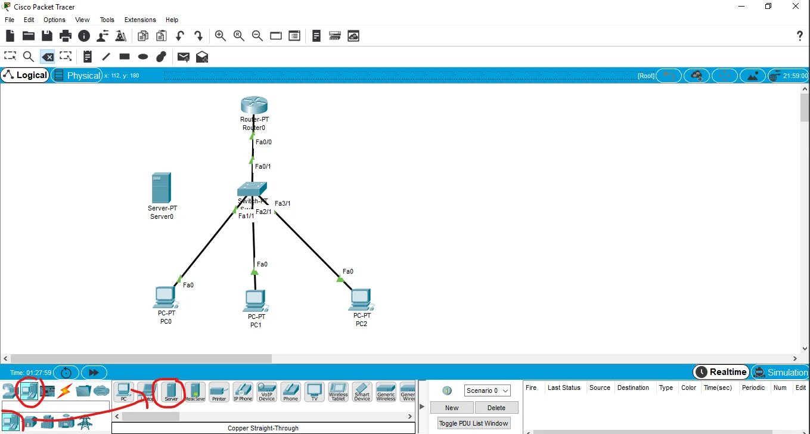Add a complex PDU open envelope

(x=202, y=57)
